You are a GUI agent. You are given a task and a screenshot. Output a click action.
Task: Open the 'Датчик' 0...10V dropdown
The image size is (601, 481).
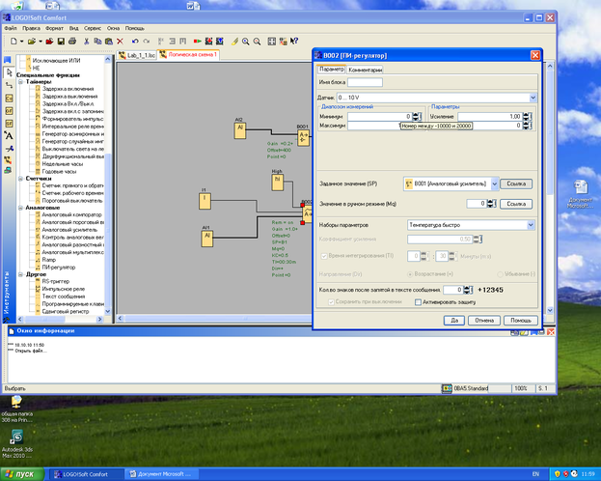coord(532,98)
